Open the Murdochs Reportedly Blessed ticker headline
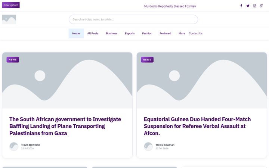Screen dimensions: 269x168 point(170,6)
